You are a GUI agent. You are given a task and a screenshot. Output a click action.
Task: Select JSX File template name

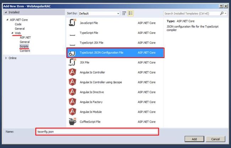click(x=85, y=62)
